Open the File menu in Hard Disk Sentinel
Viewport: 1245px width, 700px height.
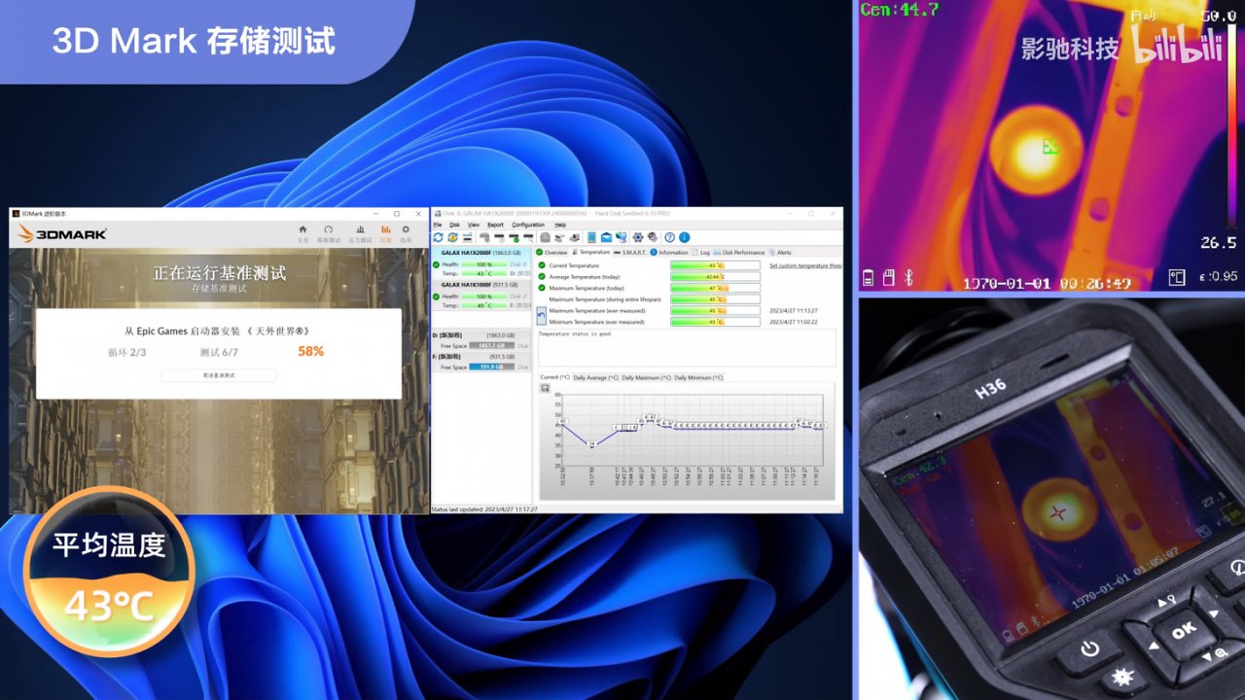(x=438, y=225)
